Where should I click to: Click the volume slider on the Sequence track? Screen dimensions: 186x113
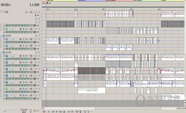point(12,56)
